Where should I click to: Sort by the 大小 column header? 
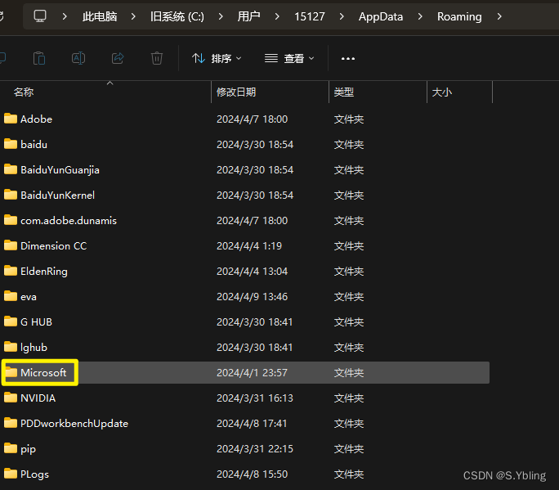coord(441,92)
